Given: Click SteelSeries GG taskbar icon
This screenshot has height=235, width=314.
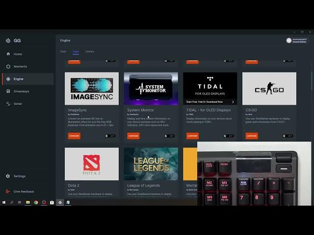Looking at the screenshot, I should 60,202.
